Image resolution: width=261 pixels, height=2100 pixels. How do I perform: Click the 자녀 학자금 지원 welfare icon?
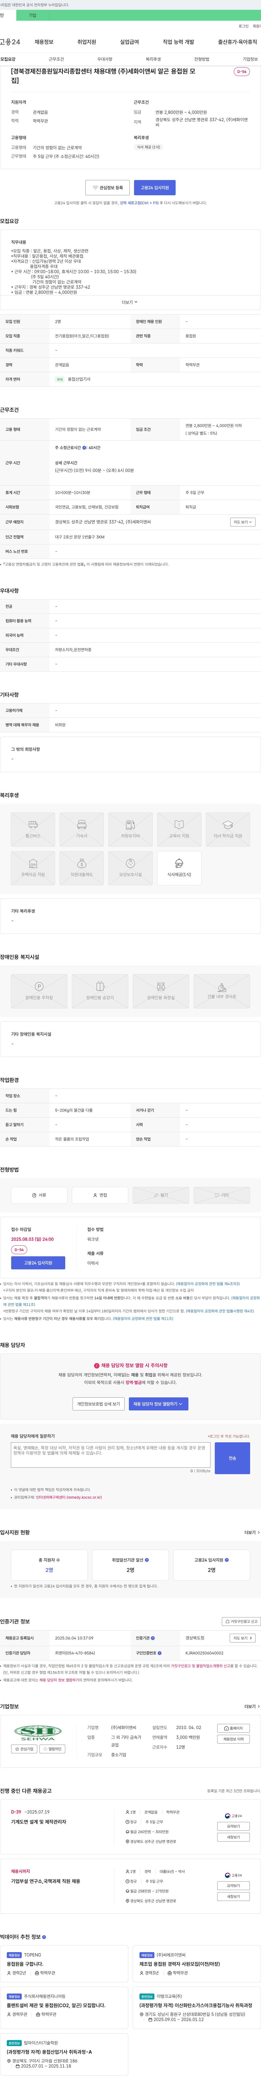tap(228, 829)
